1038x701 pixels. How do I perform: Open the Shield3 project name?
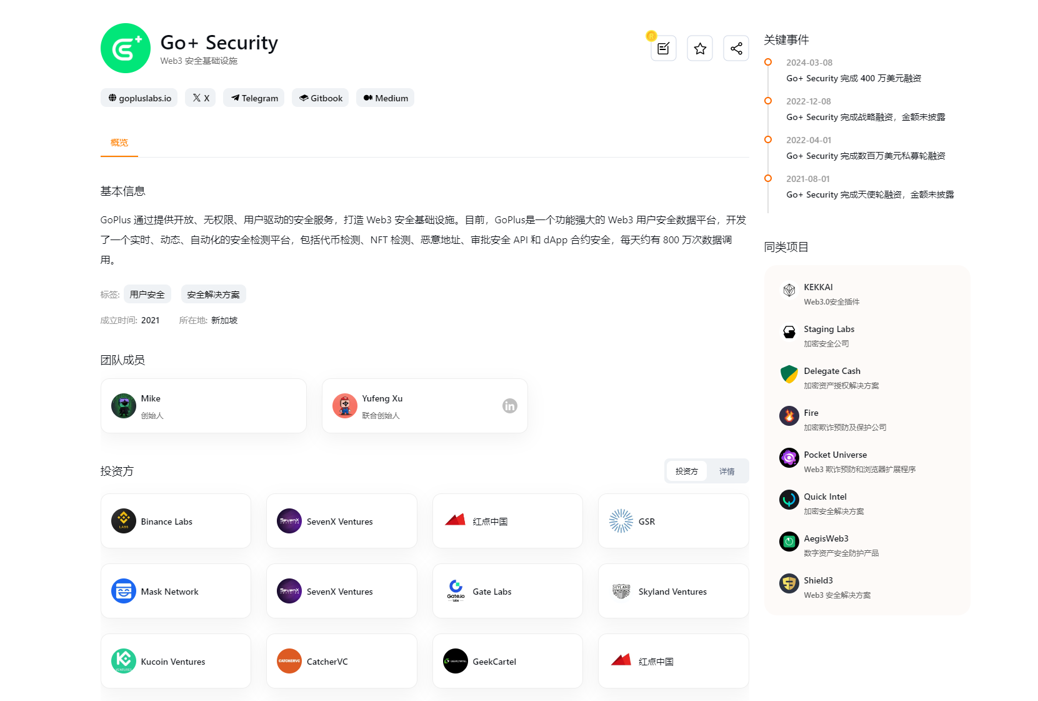click(818, 580)
